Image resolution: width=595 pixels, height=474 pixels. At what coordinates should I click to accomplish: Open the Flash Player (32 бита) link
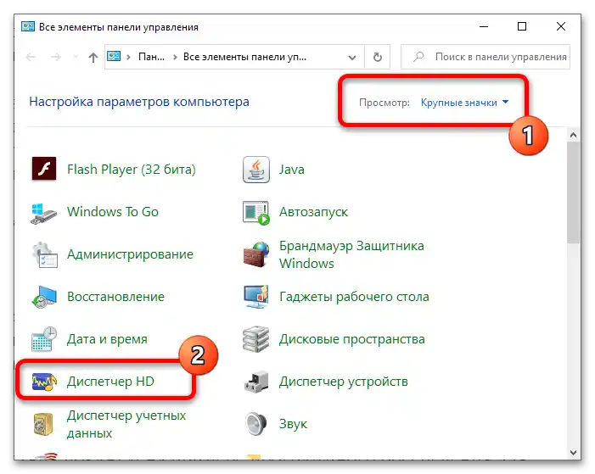pyautogui.click(x=132, y=169)
